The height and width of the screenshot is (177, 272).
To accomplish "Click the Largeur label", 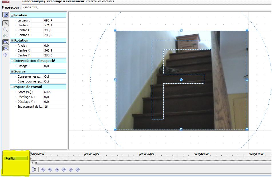I will 24,20.
